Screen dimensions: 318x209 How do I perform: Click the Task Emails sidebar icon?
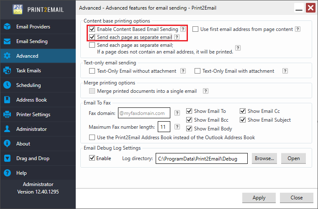7,71
